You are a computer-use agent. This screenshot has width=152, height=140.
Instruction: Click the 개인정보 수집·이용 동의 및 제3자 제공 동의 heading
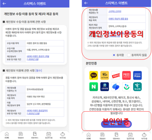click(x=31, y=14)
